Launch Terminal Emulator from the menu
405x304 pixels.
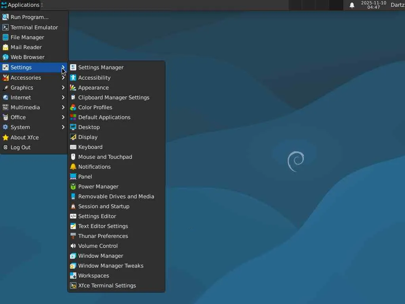pos(34,27)
